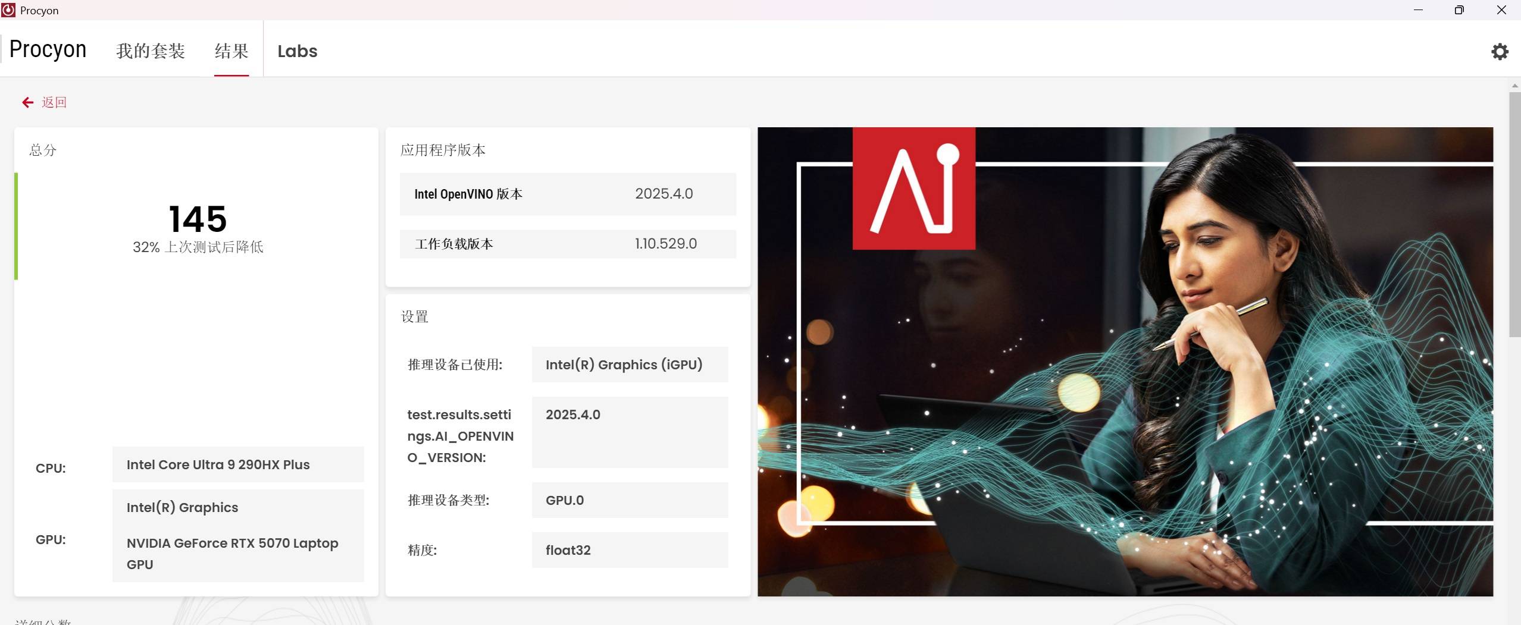Select the overall score 145
The height and width of the screenshot is (625, 1521).
click(x=198, y=219)
